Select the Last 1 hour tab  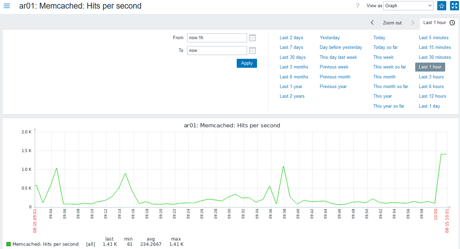(439, 23)
